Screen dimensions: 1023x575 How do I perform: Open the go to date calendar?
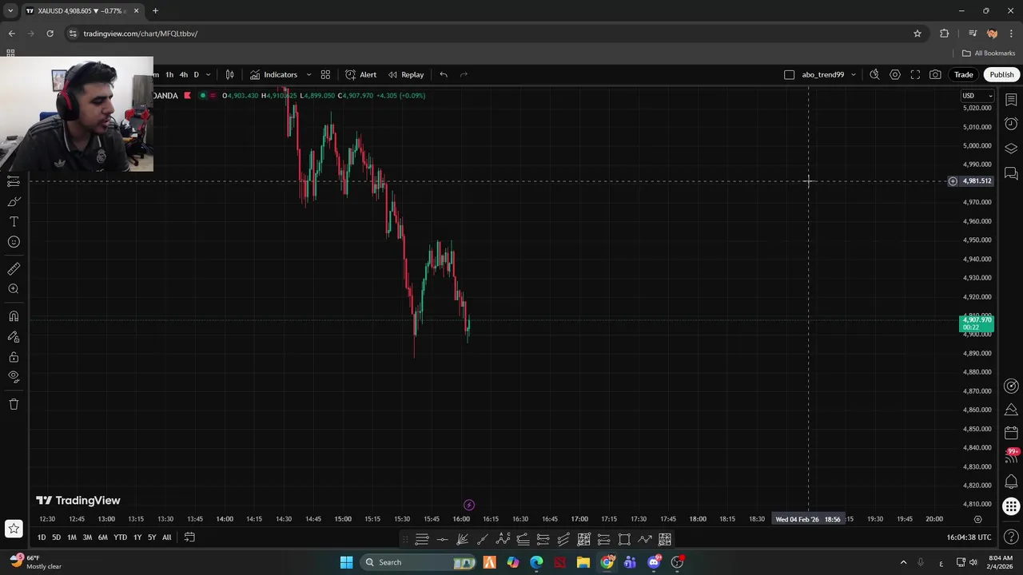point(189,537)
